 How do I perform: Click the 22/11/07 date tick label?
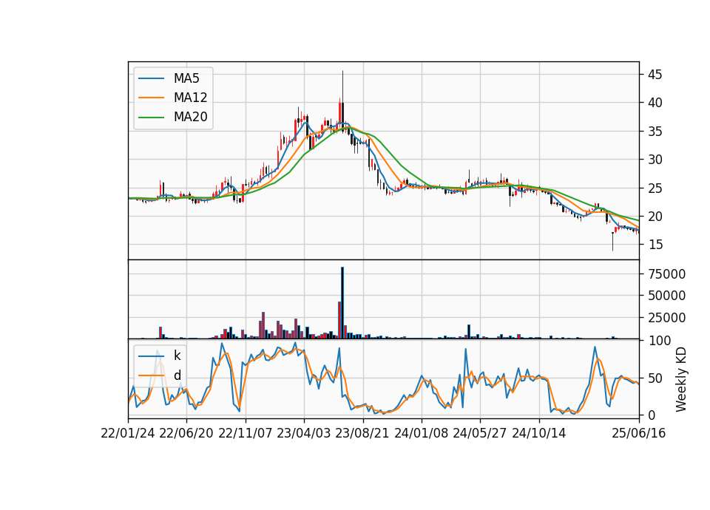246,433
